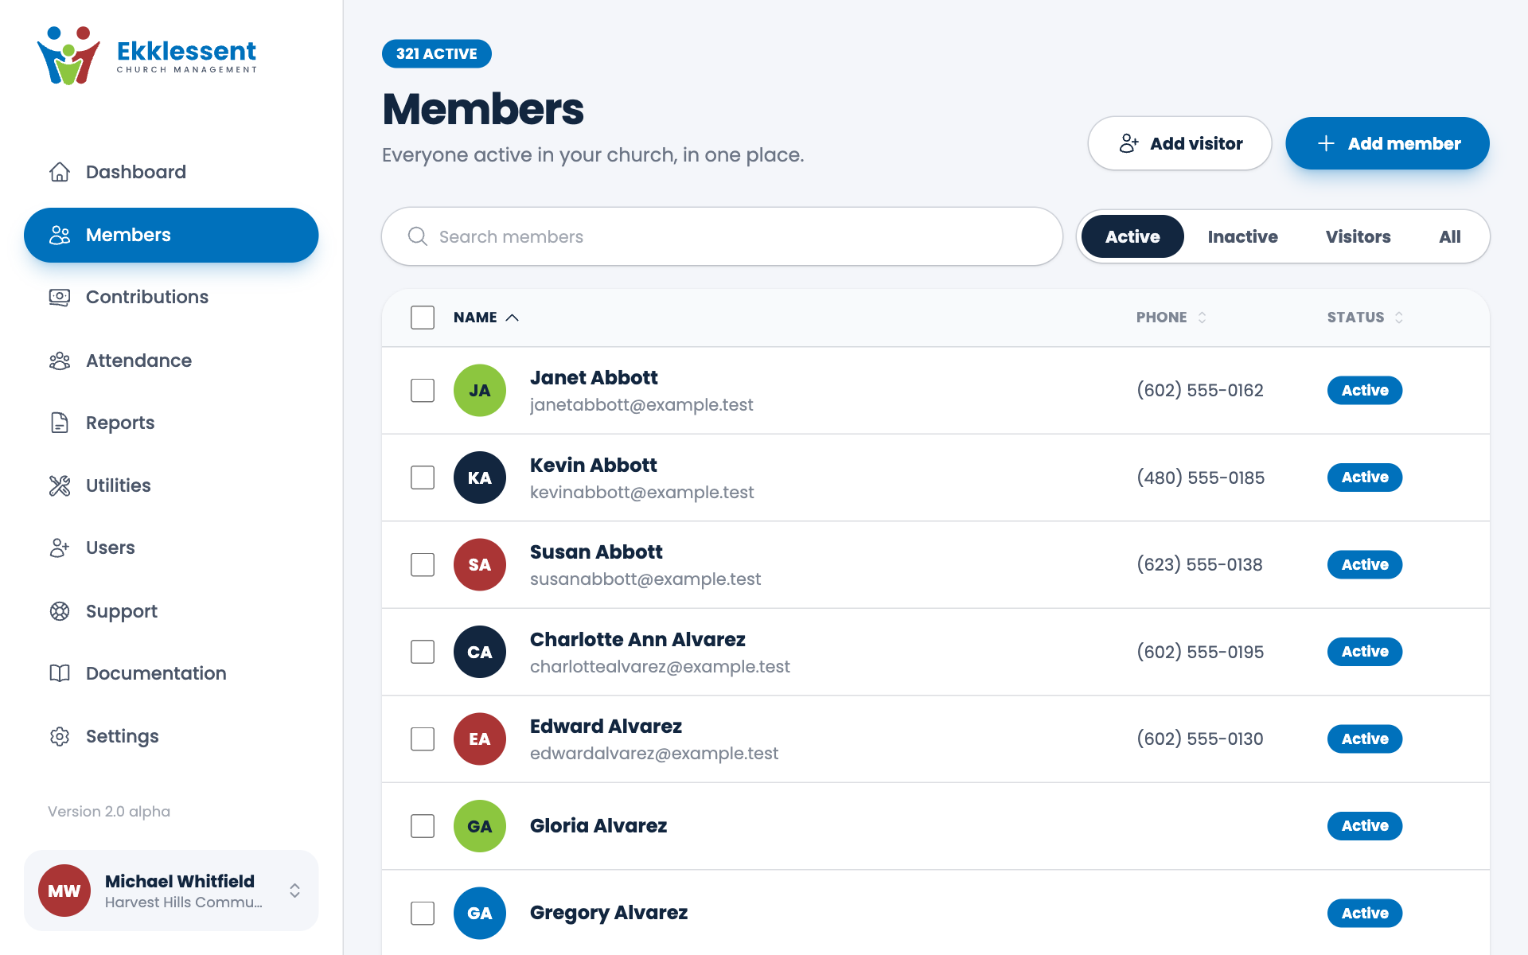The height and width of the screenshot is (955, 1528).
Task: Open Utilities in the sidebar
Action: click(x=171, y=485)
